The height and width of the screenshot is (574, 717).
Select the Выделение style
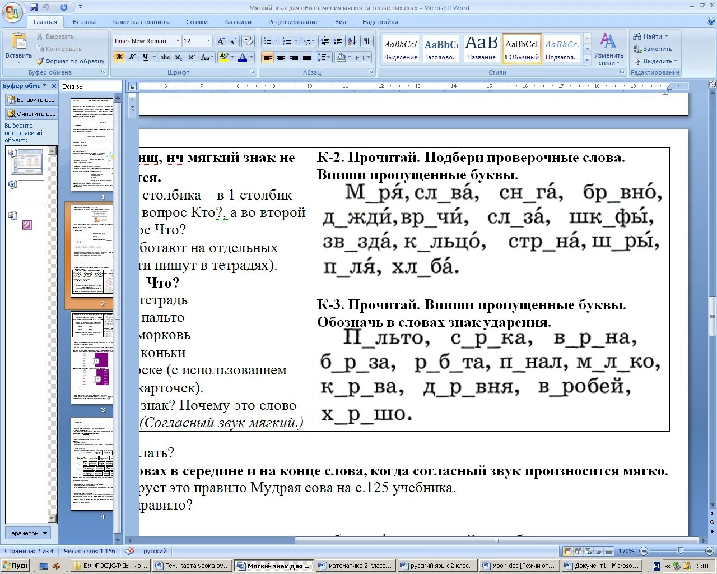tap(401, 48)
